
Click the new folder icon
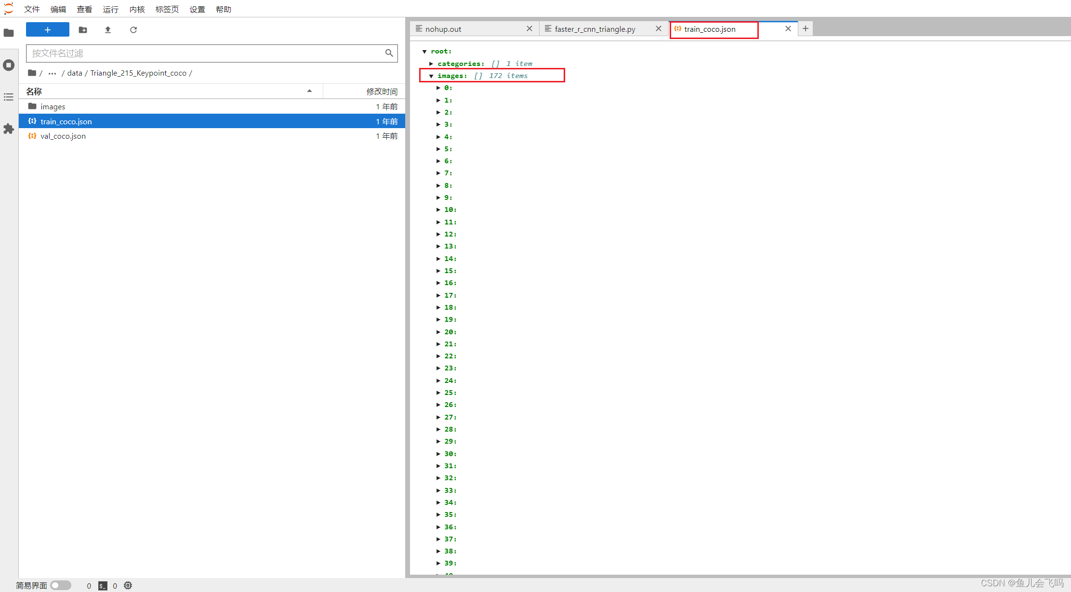coord(83,30)
